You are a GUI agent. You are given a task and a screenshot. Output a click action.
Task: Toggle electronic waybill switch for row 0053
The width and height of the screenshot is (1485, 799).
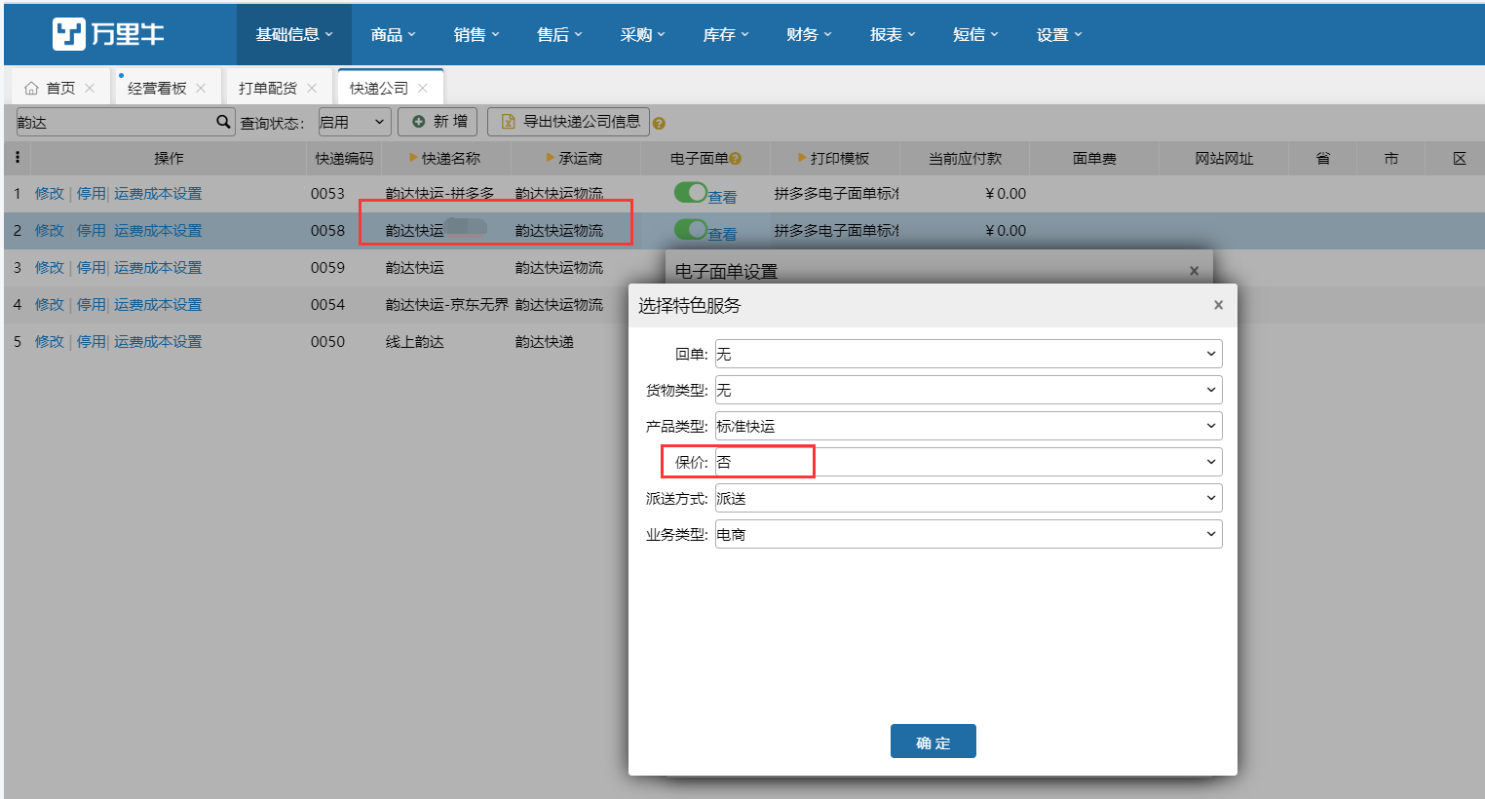click(x=690, y=193)
